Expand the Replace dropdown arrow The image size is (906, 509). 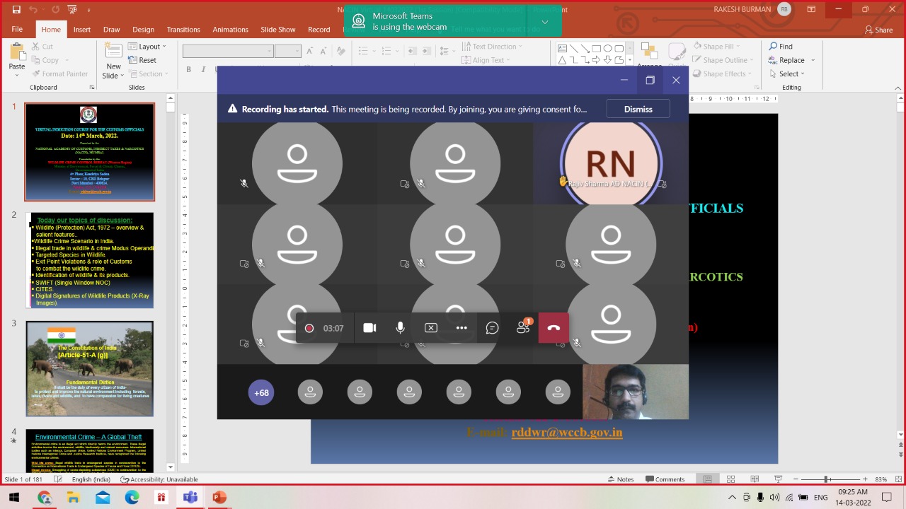pos(813,60)
